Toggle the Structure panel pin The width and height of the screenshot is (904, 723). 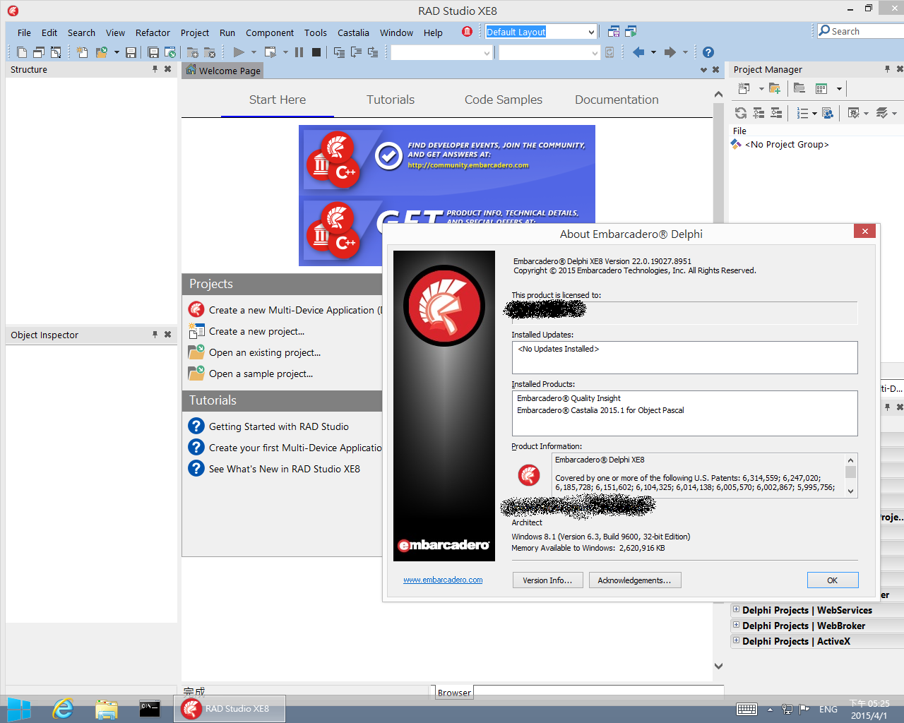(x=155, y=69)
